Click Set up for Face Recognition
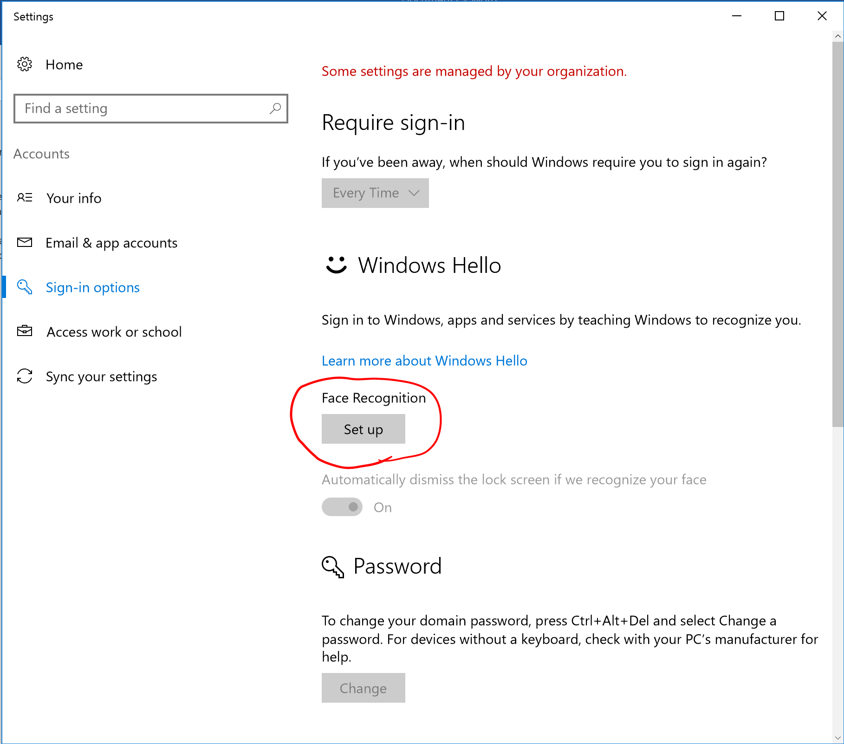The image size is (844, 744). 364,429
